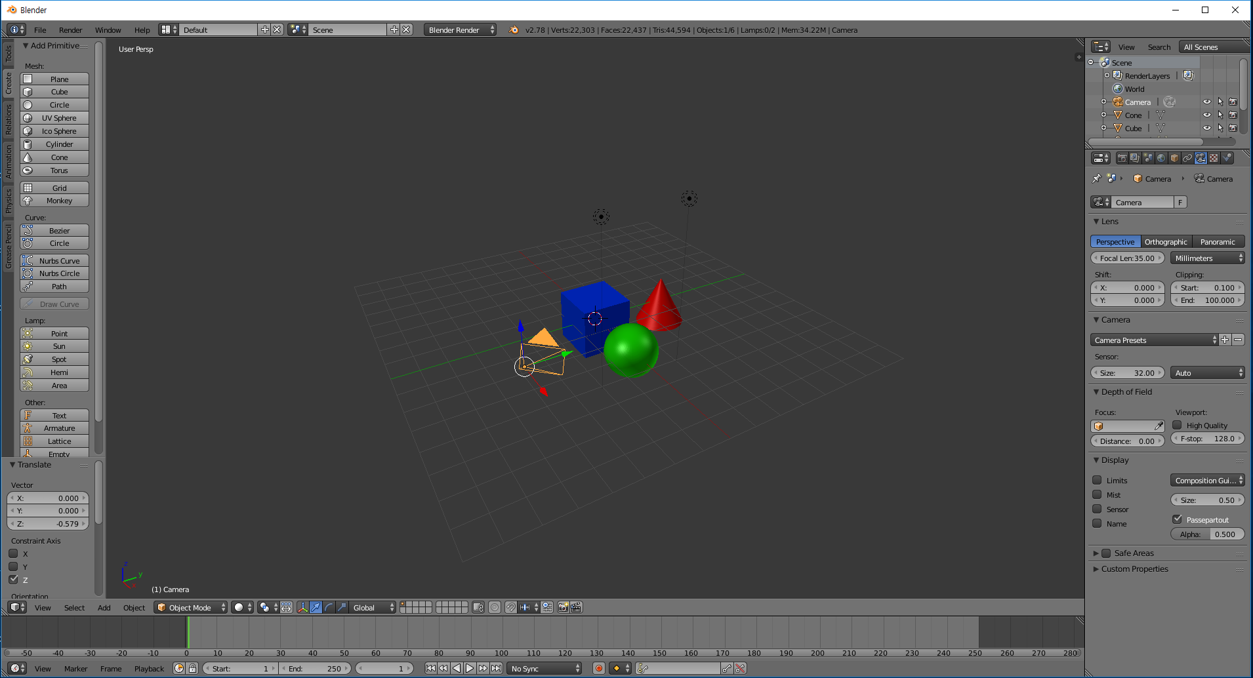Open the Render menu in top bar
1253x678 pixels.
pyautogui.click(x=70, y=30)
